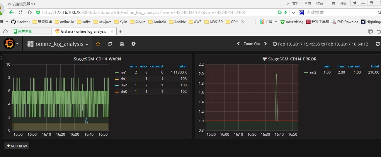Click nn1 green legend color swatch
Screen dimensions: 381x157
(117, 72)
